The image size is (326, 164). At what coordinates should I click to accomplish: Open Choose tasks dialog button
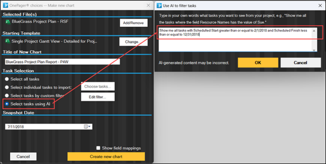click(98, 86)
